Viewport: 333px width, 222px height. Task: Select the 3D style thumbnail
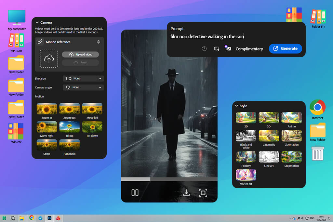269,118
